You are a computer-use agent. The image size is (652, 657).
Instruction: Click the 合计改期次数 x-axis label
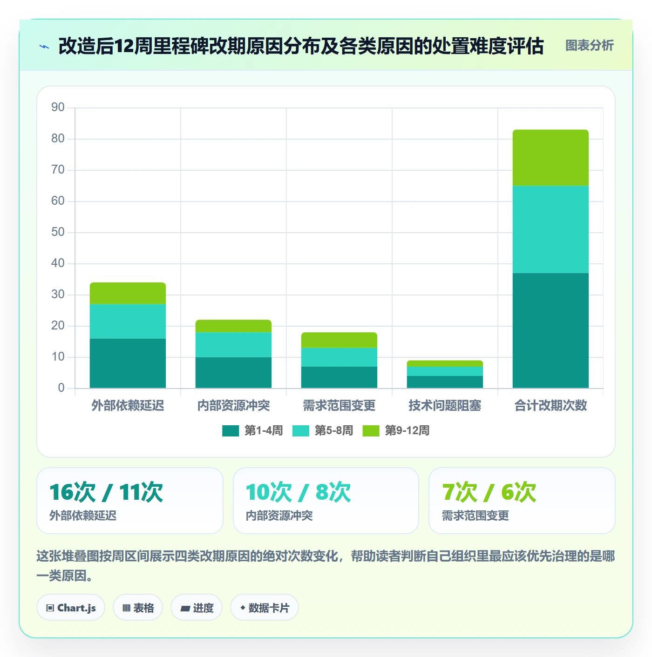(550, 406)
